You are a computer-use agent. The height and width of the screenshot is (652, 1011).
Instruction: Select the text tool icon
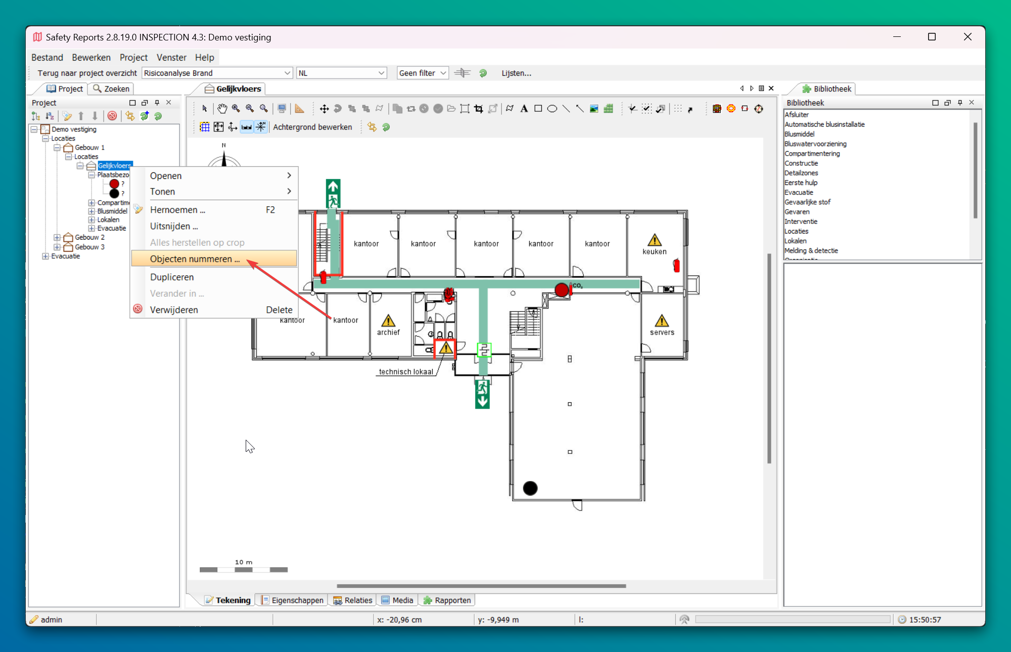click(x=524, y=109)
